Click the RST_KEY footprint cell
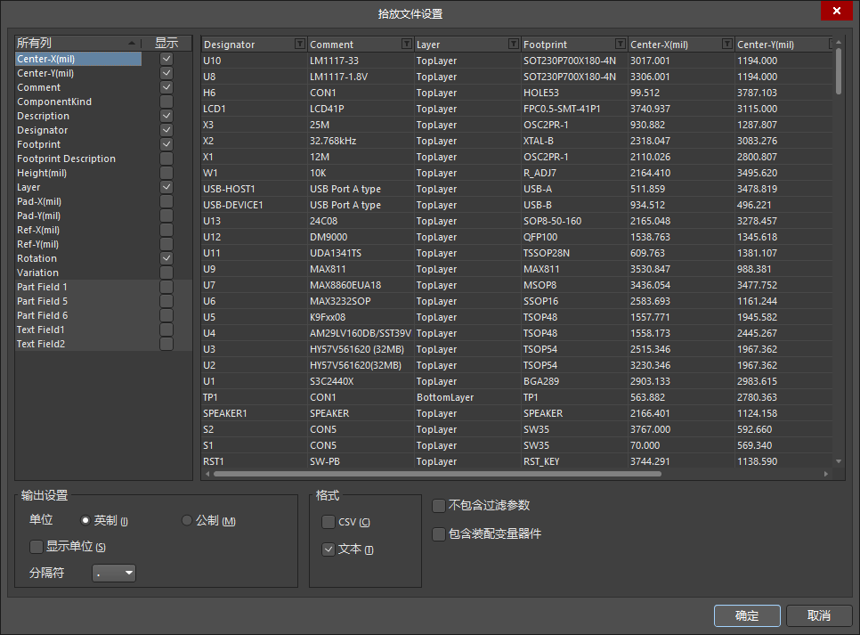Viewport: 860px width, 635px height. click(574, 461)
